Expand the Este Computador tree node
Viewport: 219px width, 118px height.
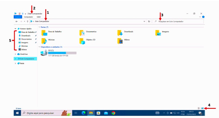(15, 59)
